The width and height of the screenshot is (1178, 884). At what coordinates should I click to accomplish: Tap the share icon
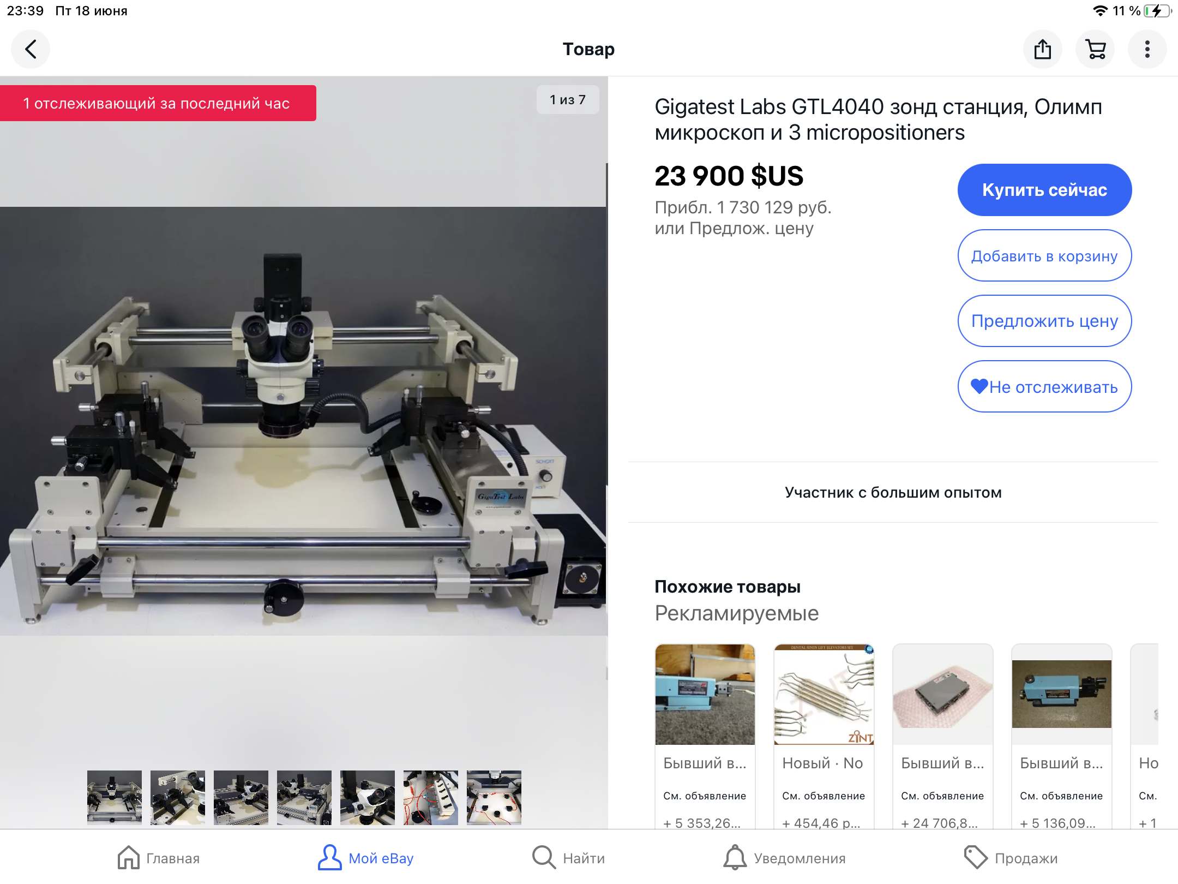[x=1042, y=49]
